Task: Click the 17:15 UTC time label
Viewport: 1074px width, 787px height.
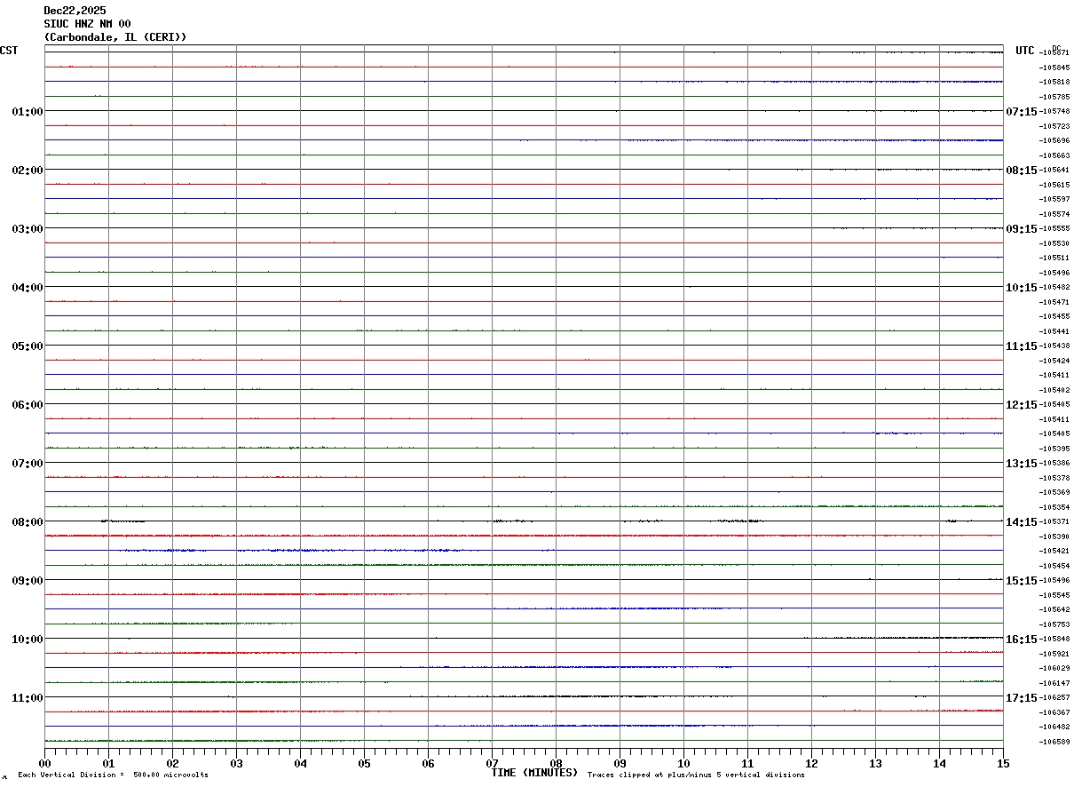Action: pos(1021,697)
